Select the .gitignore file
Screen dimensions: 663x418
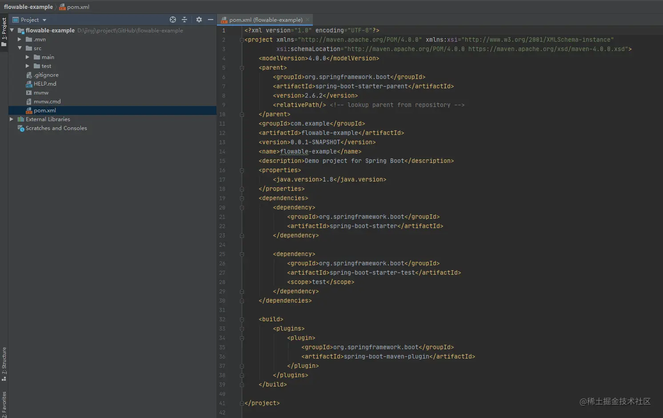[46, 75]
